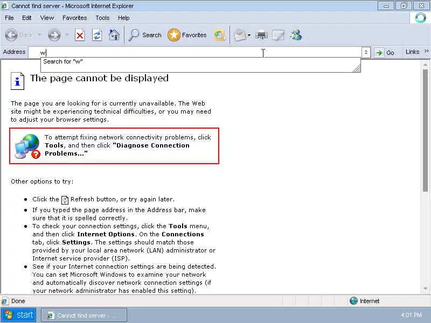The height and width of the screenshot is (323, 431).
Task: Open the Favorites star button
Action: [187, 35]
